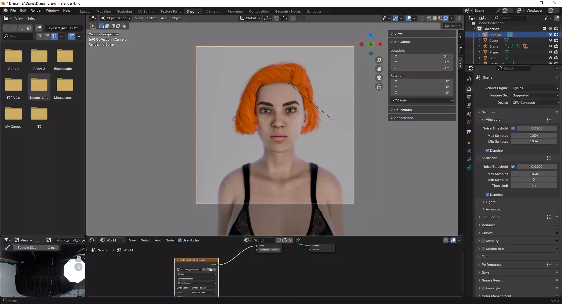This screenshot has width=562, height=304.
Task: Pause viewport rendering preview
Action: click(x=459, y=18)
